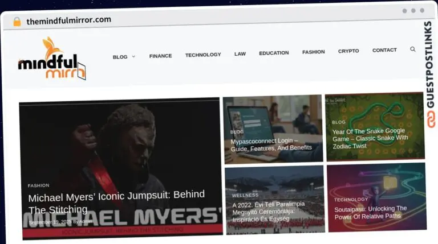Open the search magnifier icon in the navigation
The height and width of the screenshot is (244, 438).
[x=412, y=49]
